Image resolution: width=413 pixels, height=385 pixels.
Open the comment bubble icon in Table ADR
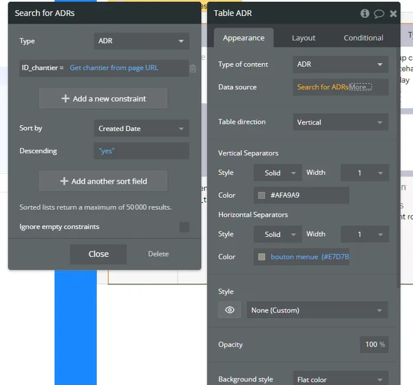click(x=379, y=14)
